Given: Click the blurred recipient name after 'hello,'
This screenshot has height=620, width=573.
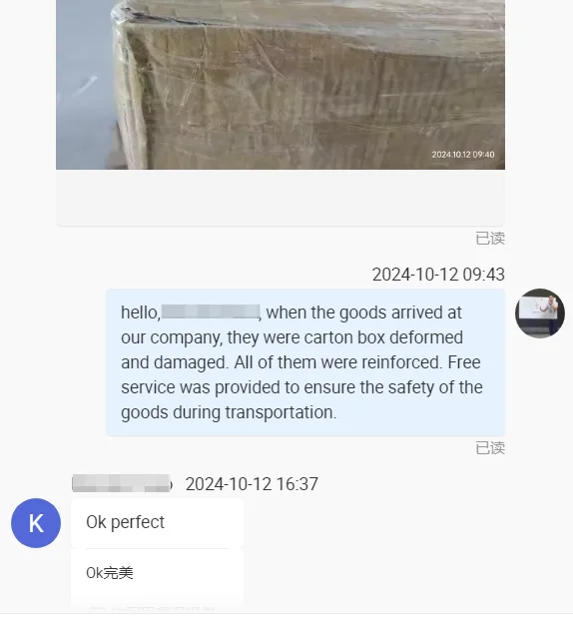Looking at the screenshot, I should pyautogui.click(x=211, y=311).
